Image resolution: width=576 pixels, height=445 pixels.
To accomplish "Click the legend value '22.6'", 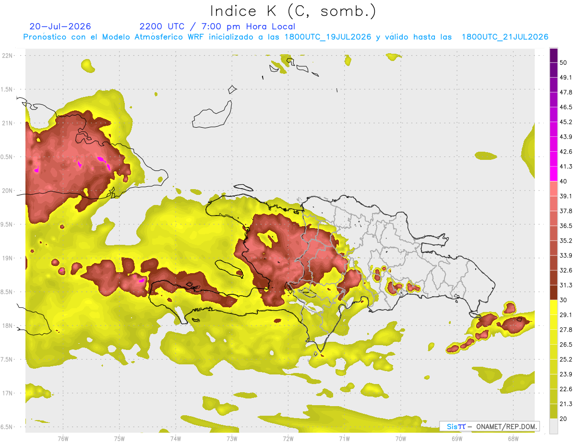I will pos(566,389).
